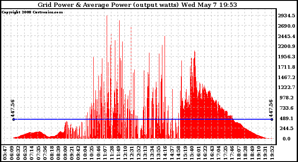Click the 489.1 y-axis value
This screenshot has height=162, width=298.
pos(287,118)
